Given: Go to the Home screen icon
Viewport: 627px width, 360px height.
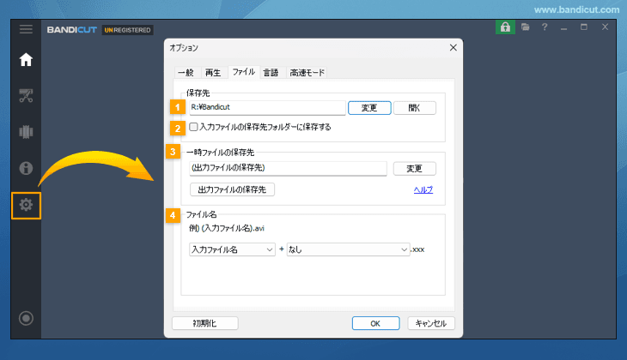Looking at the screenshot, I should [26, 60].
